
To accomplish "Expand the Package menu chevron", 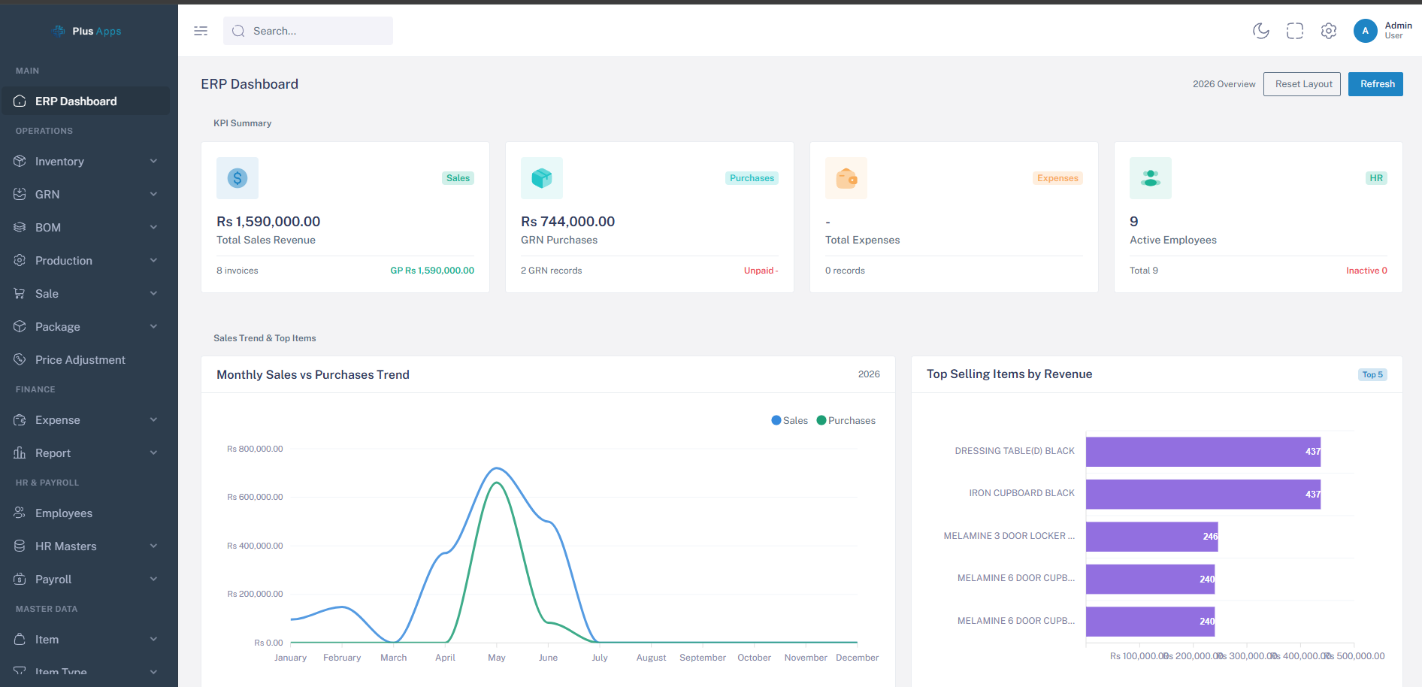I will (153, 326).
